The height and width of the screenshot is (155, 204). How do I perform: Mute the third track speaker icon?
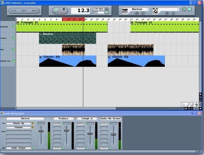[13, 50]
